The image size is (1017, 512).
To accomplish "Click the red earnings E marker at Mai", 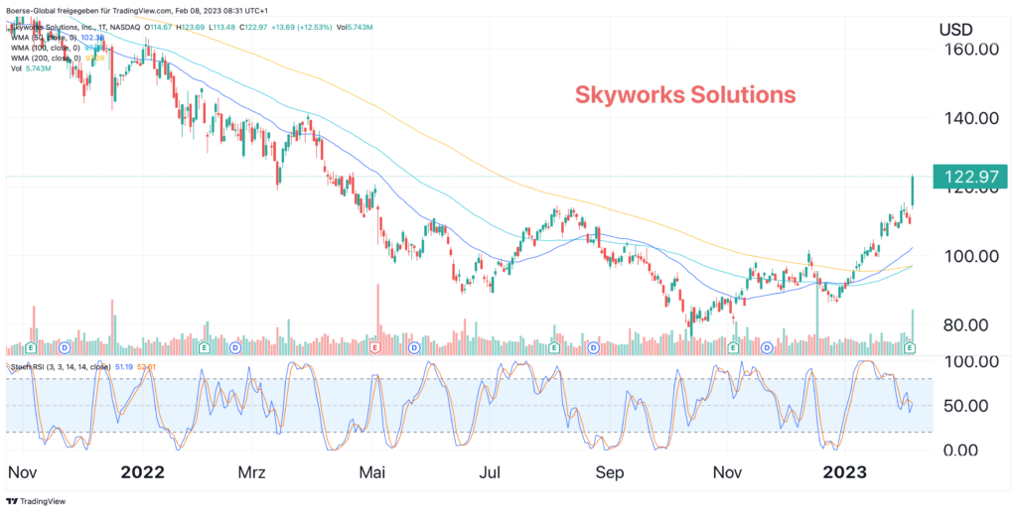I will pos(374,348).
